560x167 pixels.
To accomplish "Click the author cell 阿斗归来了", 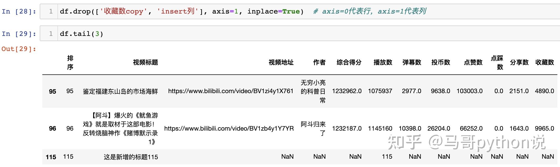I will pos(313,129).
